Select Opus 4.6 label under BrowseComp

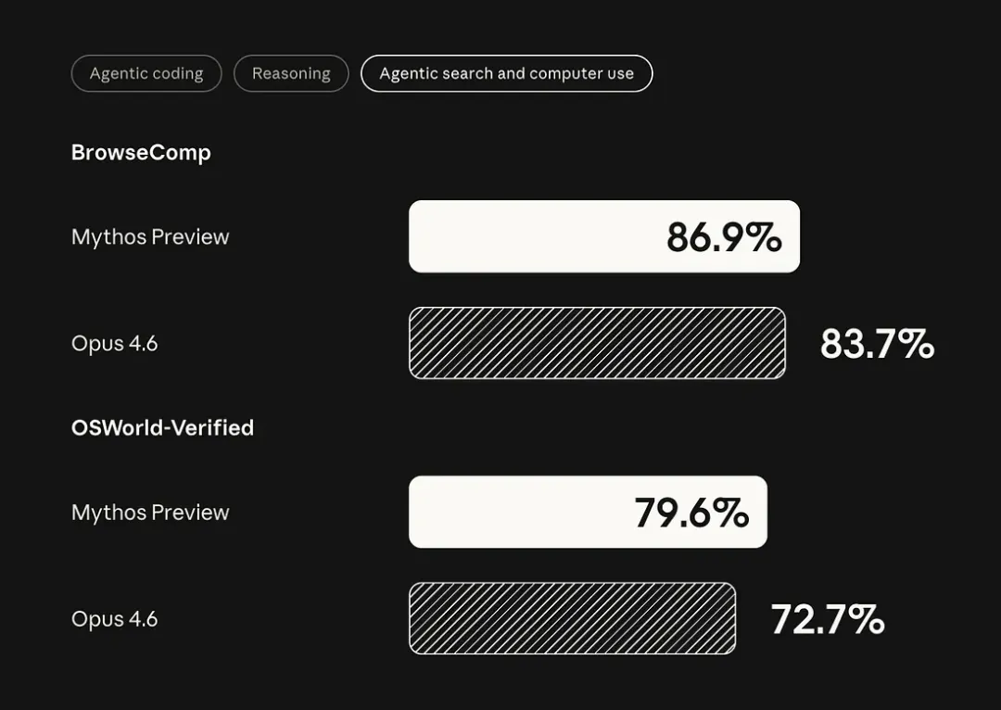pyautogui.click(x=115, y=344)
